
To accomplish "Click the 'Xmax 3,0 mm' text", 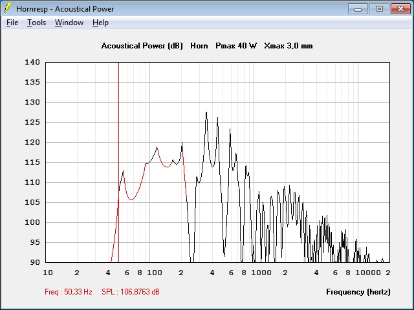I will coord(289,46).
